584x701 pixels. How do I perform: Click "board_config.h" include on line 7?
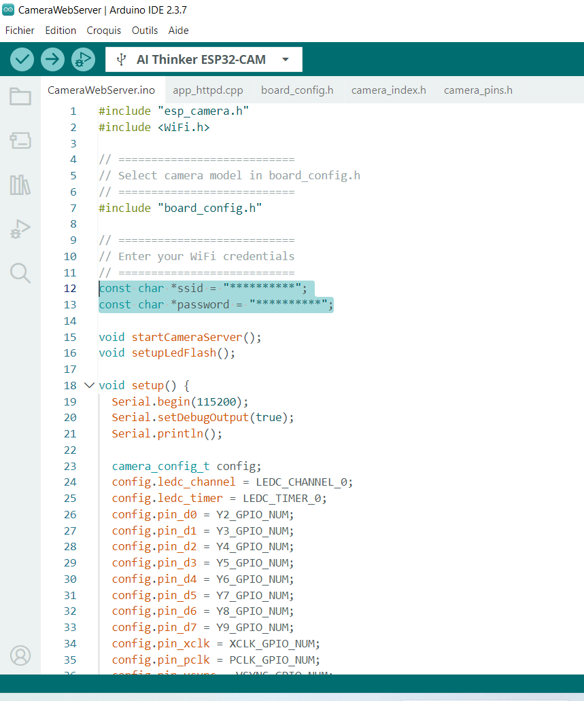click(210, 208)
